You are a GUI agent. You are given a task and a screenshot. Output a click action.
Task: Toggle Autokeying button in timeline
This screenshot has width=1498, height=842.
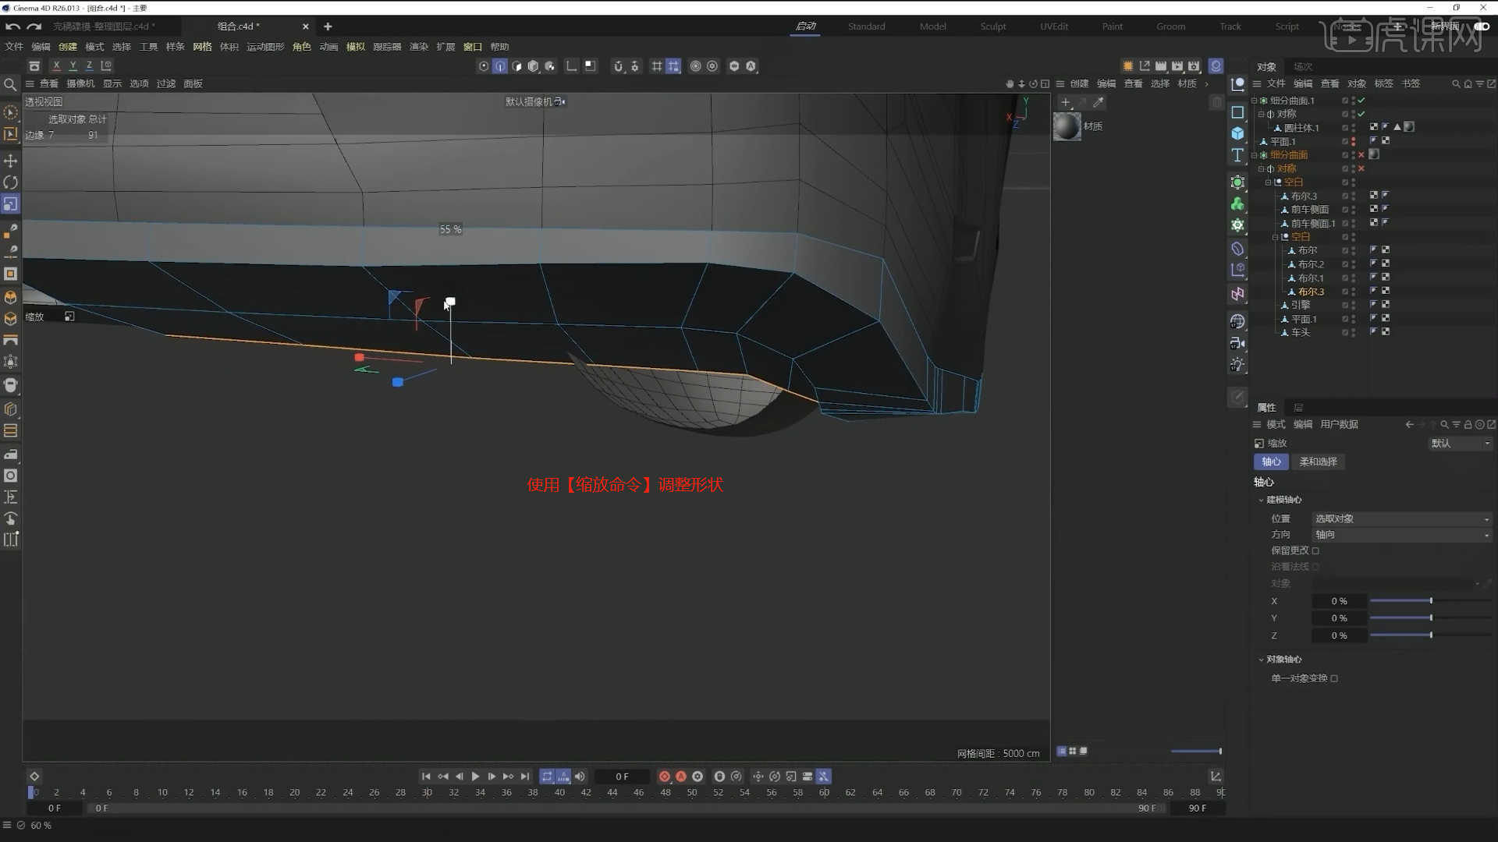click(681, 777)
